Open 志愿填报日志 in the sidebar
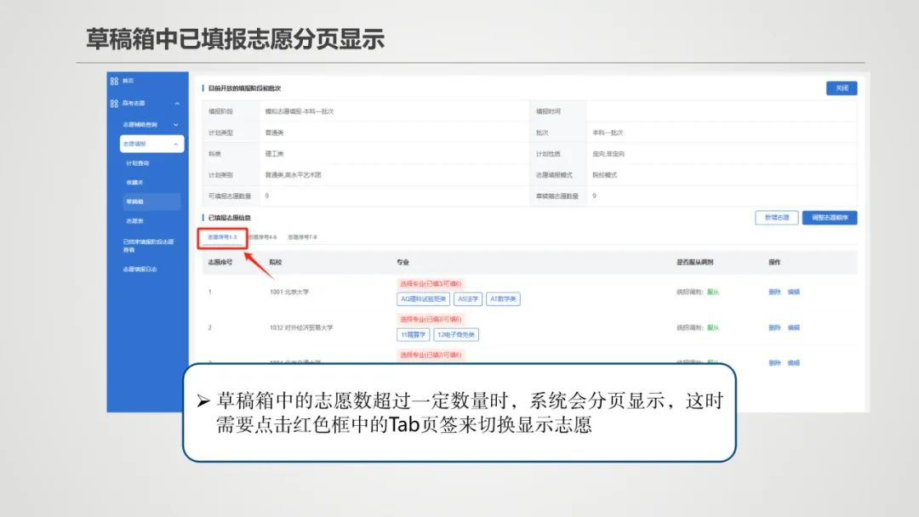This screenshot has width=919, height=517. coord(142,270)
